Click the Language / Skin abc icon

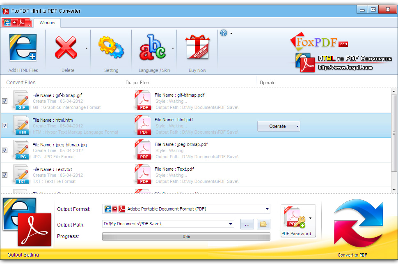152,48
